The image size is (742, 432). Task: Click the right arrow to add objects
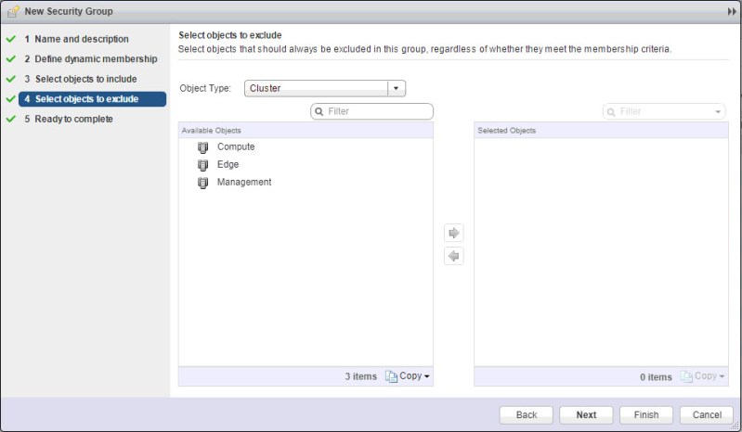454,233
